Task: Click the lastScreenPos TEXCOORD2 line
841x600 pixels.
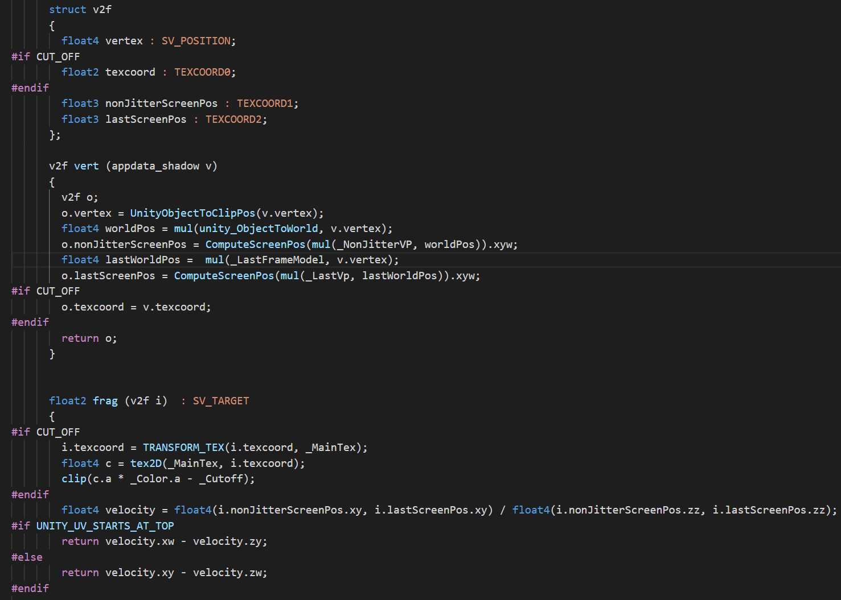Action: click(x=146, y=119)
